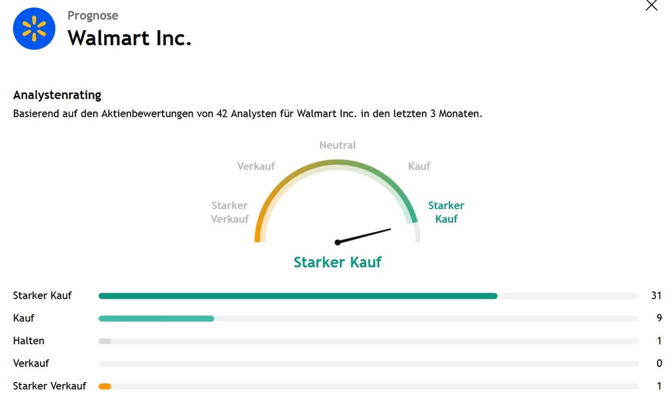Click the count 31 for Starker Kauf

(x=656, y=295)
